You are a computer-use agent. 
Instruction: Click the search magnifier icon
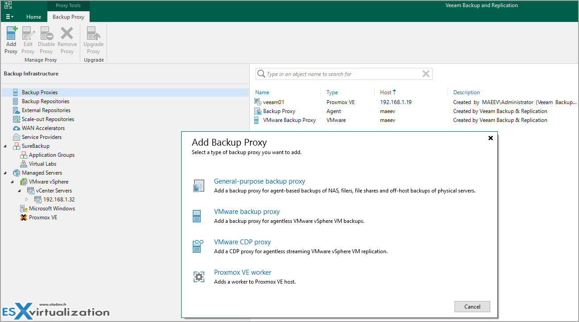tap(261, 74)
